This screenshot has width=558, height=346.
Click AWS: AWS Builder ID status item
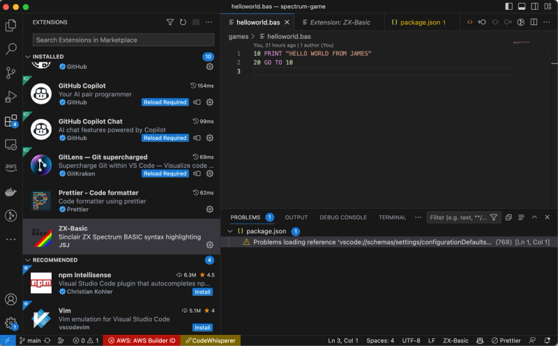click(x=142, y=340)
